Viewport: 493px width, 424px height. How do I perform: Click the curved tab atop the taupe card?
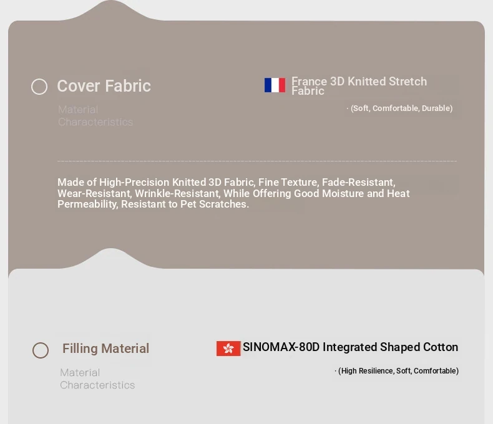(110, 11)
